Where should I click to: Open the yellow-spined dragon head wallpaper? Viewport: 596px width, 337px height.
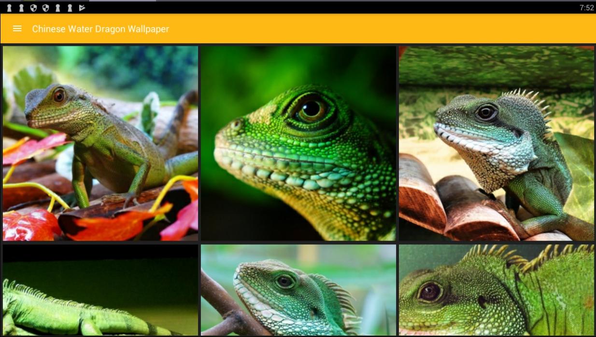pyautogui.click(x=497, y=290)
